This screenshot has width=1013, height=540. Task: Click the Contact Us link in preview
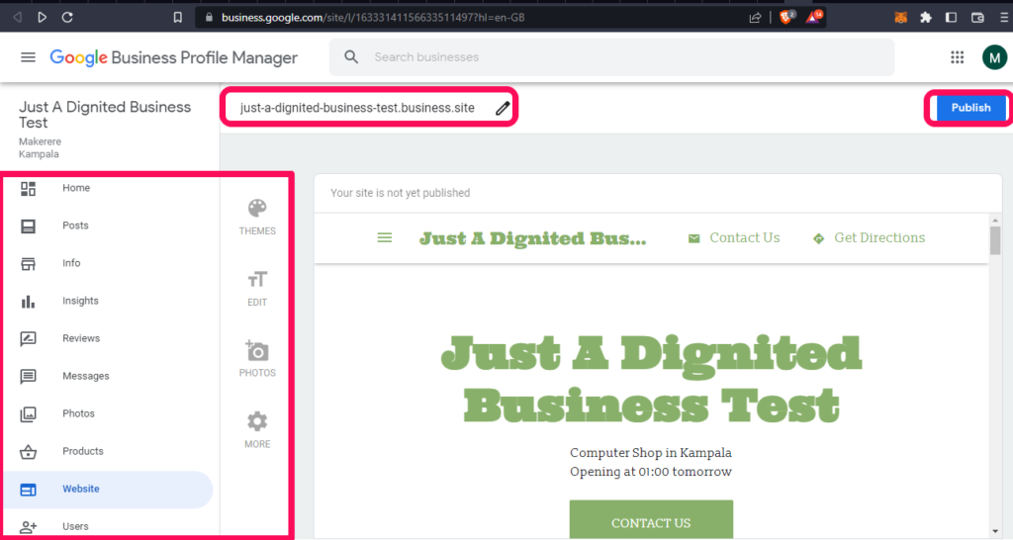(x=734, y=238)
